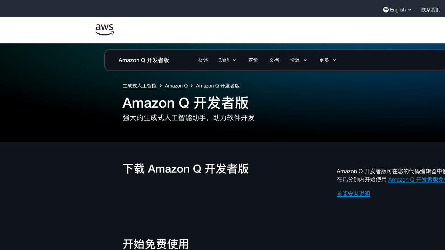Go to 生成式人工智能 breadcrumb

140,86
